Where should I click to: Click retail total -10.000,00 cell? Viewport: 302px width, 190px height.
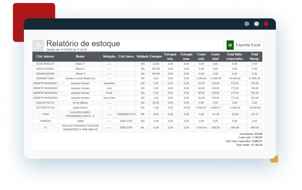coord(255,108)
